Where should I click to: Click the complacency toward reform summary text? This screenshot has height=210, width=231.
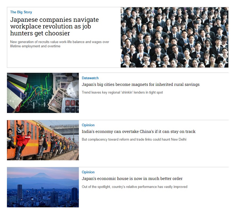click(134, 140)
